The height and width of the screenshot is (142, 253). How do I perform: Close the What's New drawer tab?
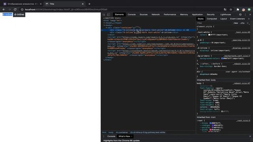pyautogui.click(x=132, y=136)
